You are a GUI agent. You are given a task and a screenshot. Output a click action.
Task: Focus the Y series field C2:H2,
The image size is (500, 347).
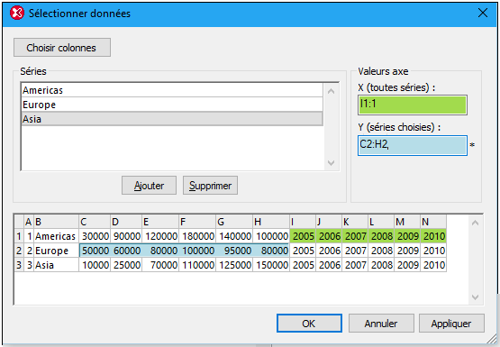[413, 145]
